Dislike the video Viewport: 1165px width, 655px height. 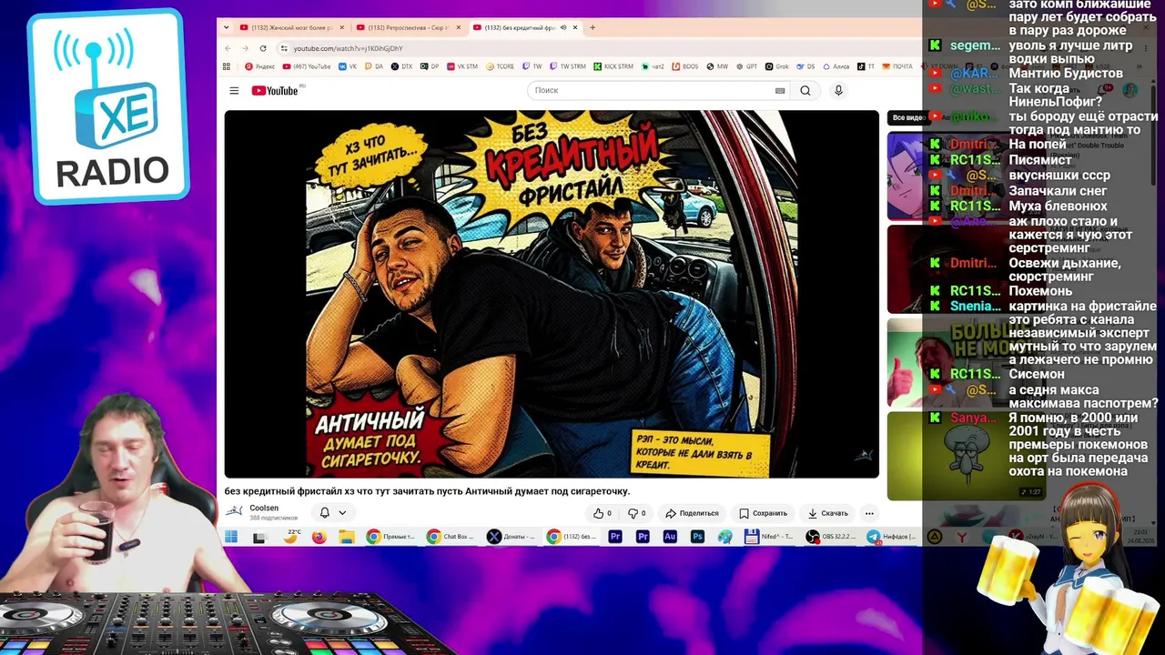click(637, 513)
